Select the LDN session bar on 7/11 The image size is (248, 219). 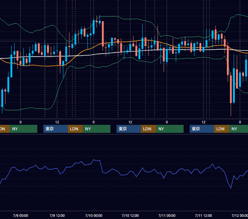tap(222, 129)
